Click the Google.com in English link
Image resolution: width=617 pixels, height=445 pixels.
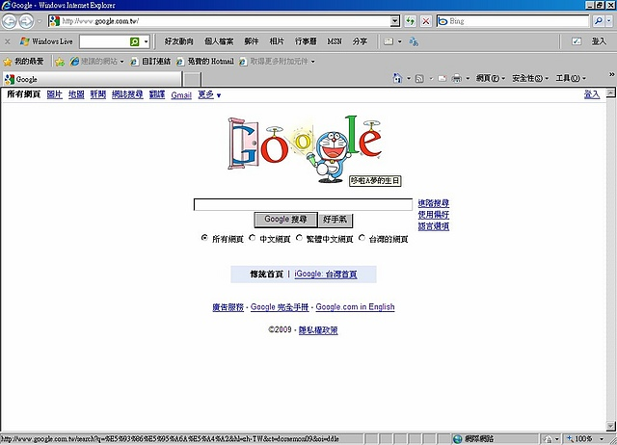tap(355, 306)
